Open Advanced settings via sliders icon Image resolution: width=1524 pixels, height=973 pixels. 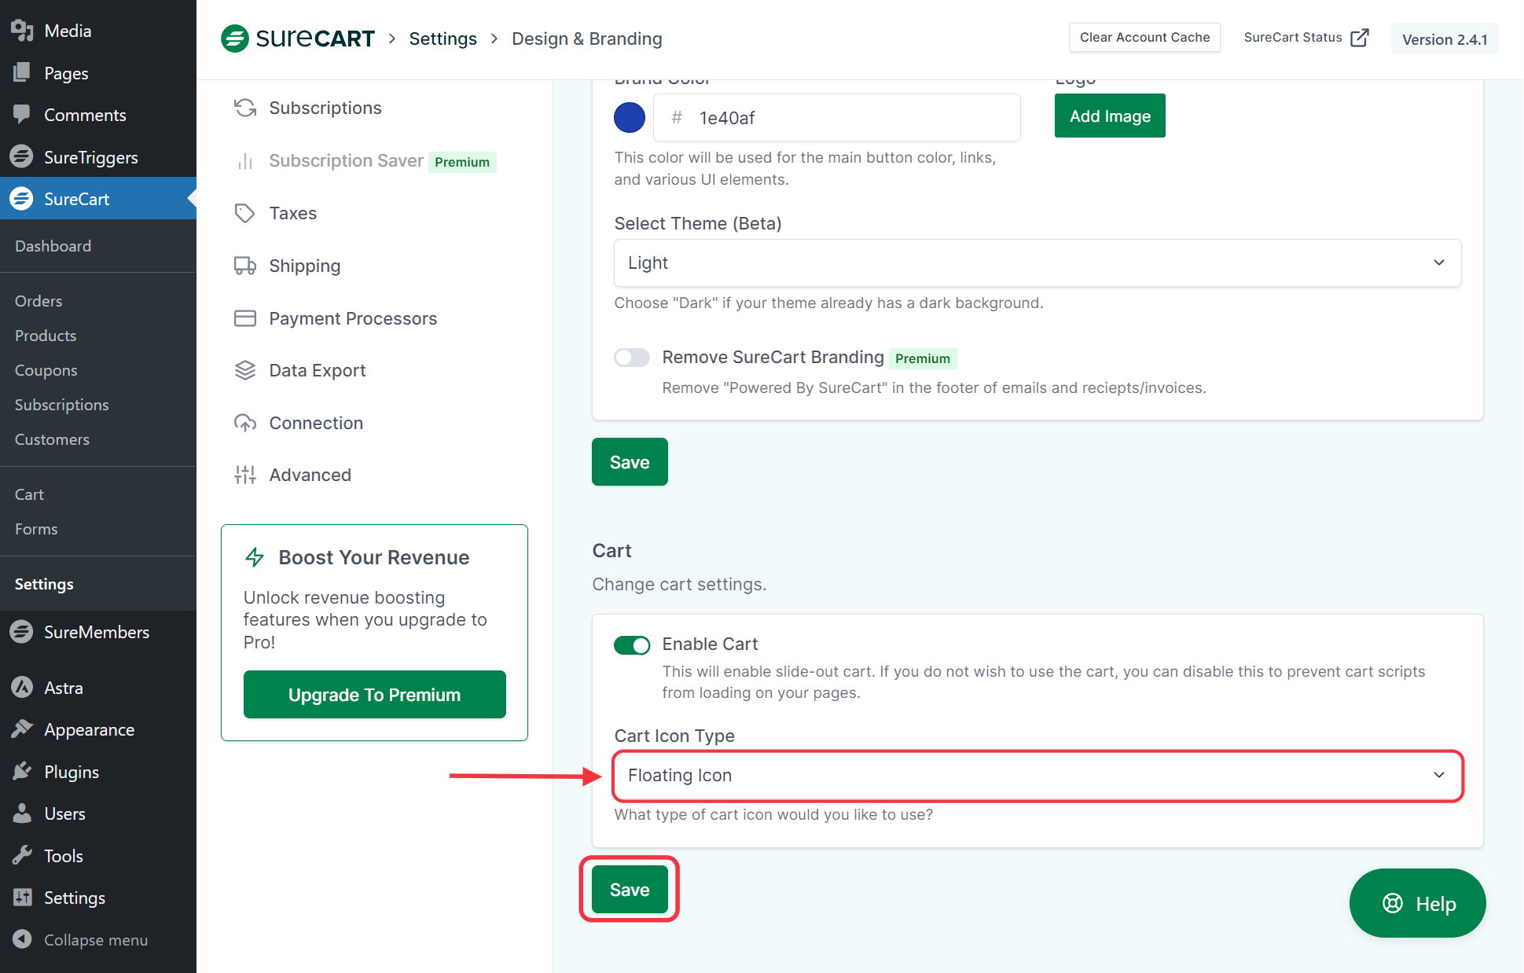pyautogui.click(x=244, y=475)
